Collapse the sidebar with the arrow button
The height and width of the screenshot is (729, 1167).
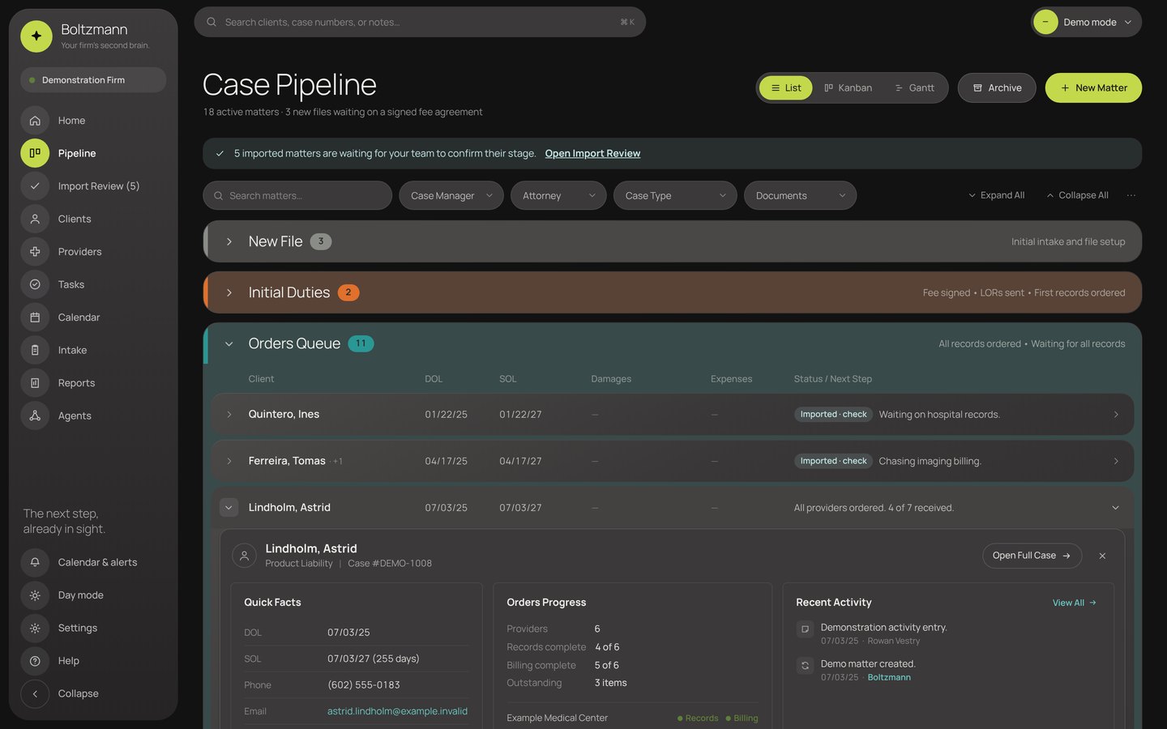pyautogui.click(x=35, y=693)
